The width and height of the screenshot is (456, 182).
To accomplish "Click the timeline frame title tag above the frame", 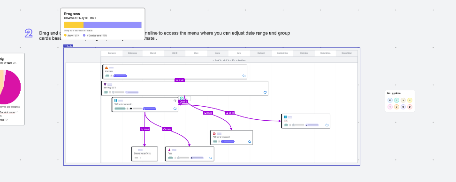I will click(x=68, y=46).
